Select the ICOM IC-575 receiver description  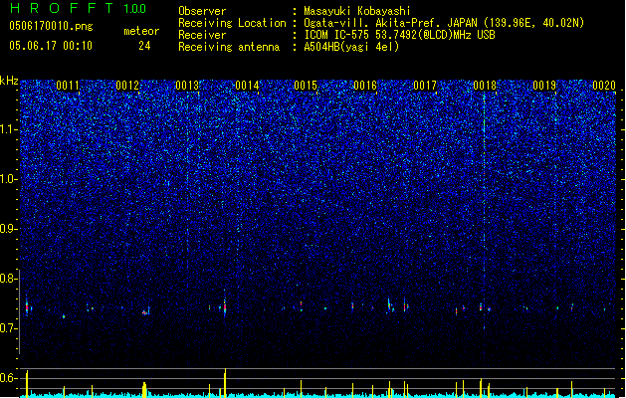tap(400, 35)
